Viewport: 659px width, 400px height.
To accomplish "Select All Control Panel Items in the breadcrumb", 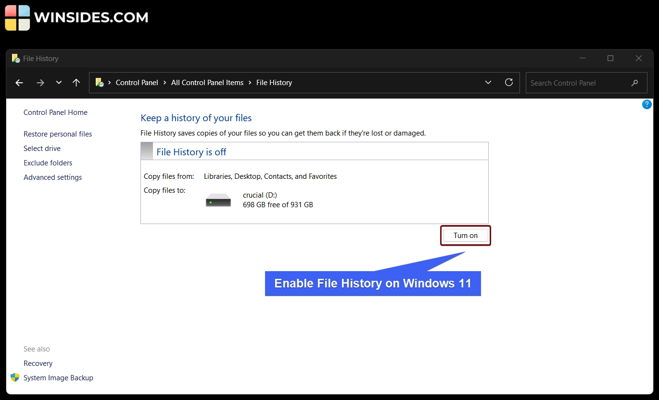I will [207, 82].
